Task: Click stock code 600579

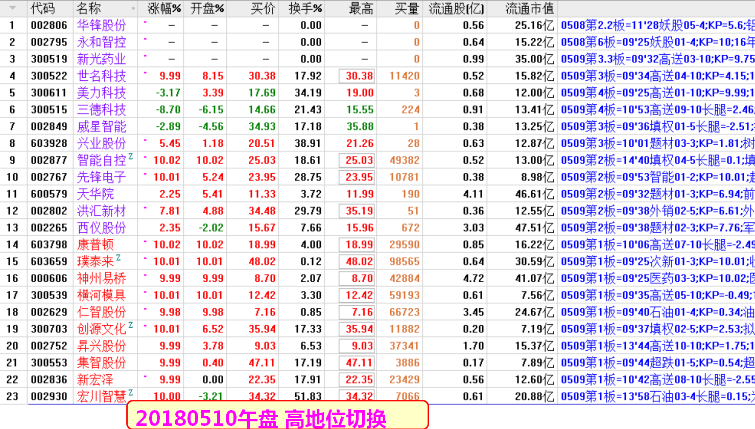Action: (49, 194)
